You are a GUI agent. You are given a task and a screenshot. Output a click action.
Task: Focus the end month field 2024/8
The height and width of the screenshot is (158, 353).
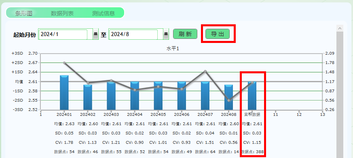133,34
